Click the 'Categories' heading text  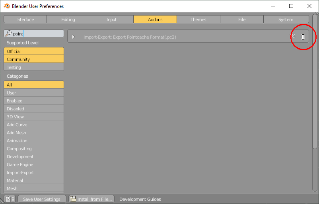click(17, 76)
